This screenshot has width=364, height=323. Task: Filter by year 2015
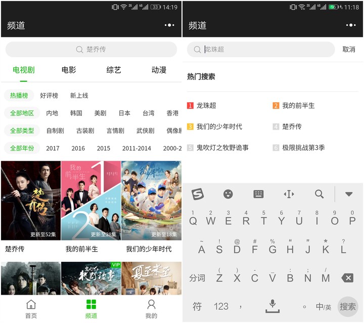tap(104, 148)
